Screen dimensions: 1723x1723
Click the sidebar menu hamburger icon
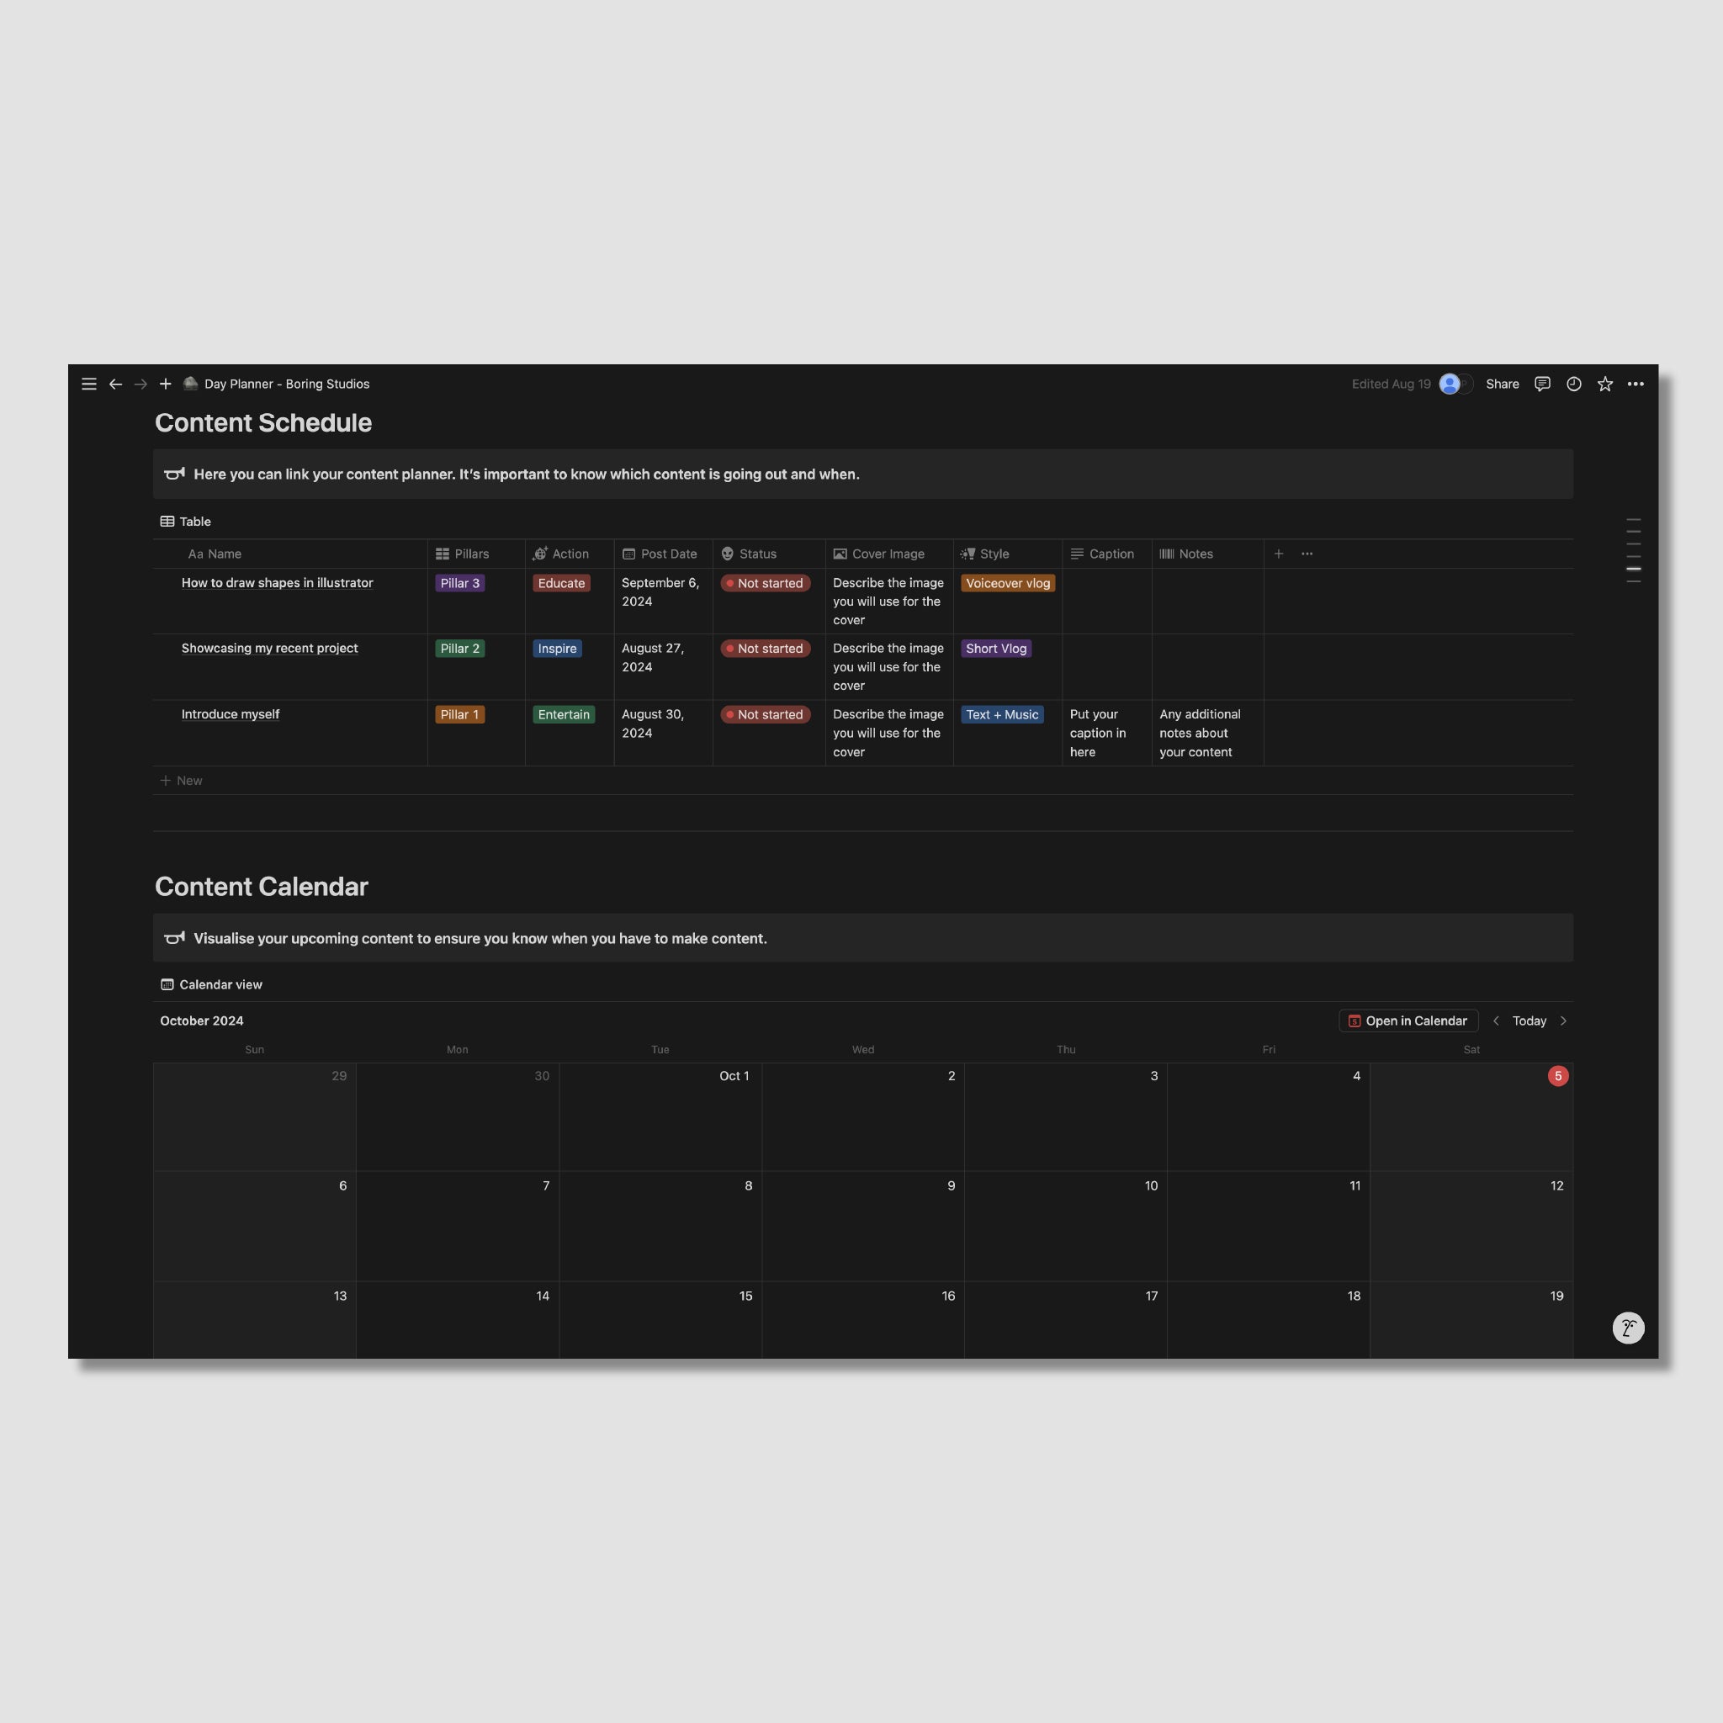(x=88, y=384)
